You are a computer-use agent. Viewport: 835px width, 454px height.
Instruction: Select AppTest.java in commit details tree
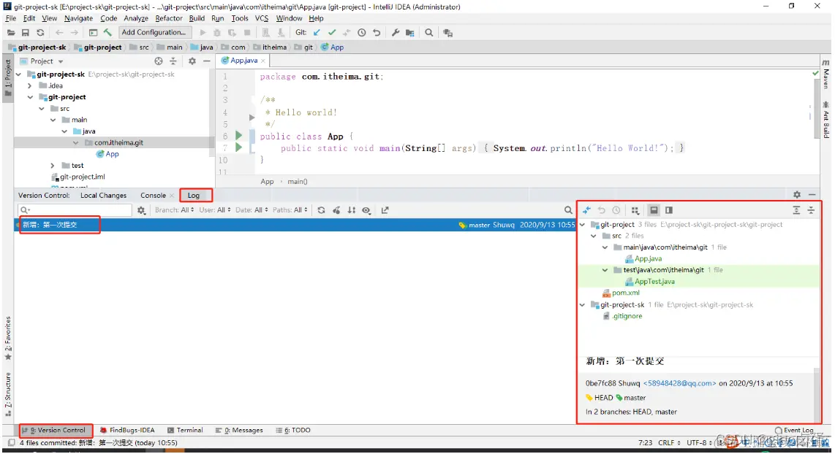[654, 281]
